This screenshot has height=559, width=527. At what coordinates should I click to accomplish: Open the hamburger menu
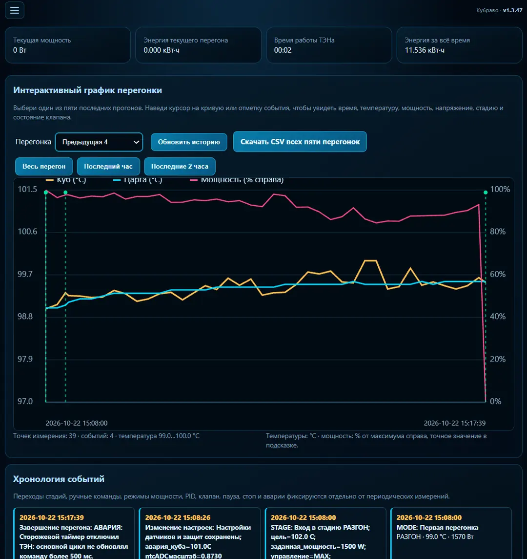click(15, 10)
